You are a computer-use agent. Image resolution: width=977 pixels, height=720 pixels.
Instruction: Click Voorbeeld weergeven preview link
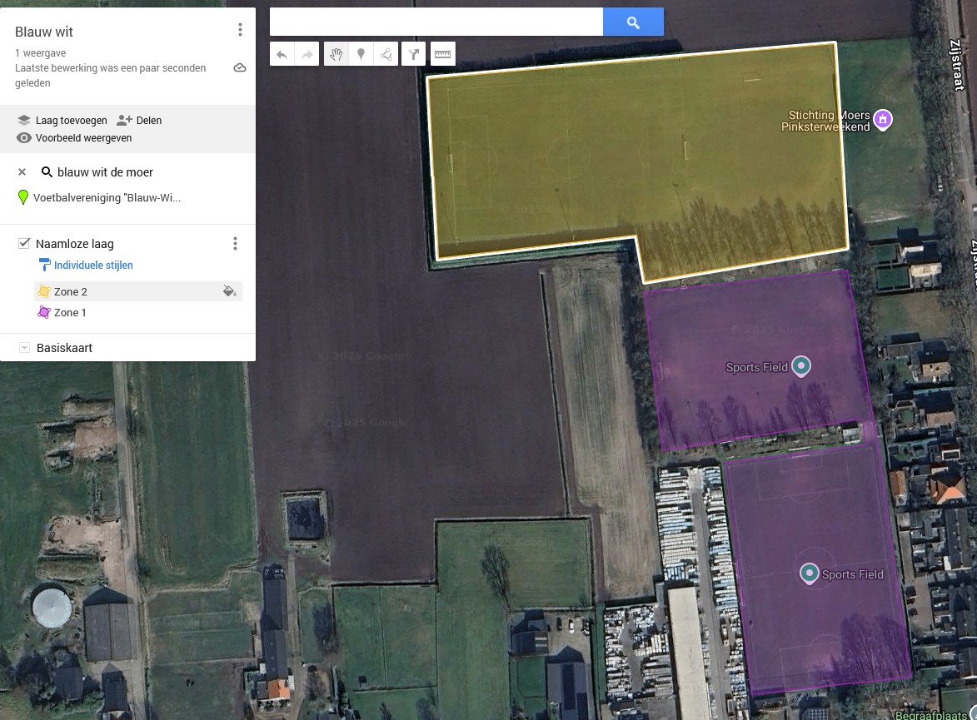(83, 137)
